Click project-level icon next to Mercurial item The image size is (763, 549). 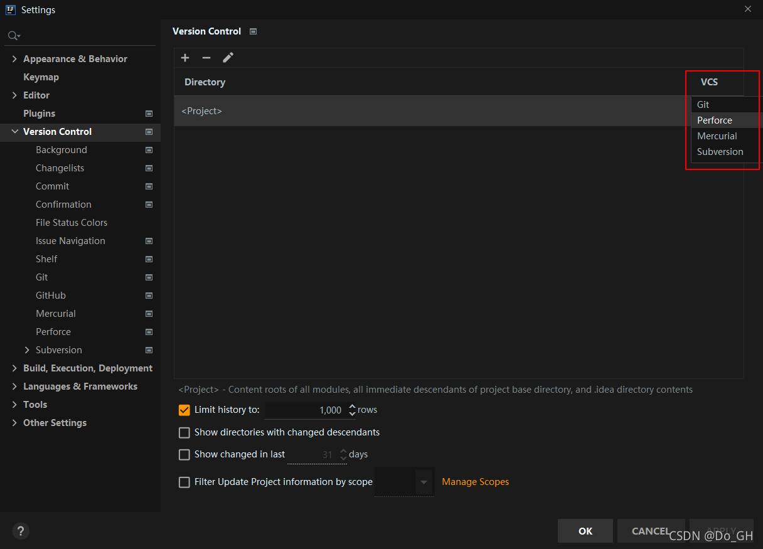(x=149, y=314)
